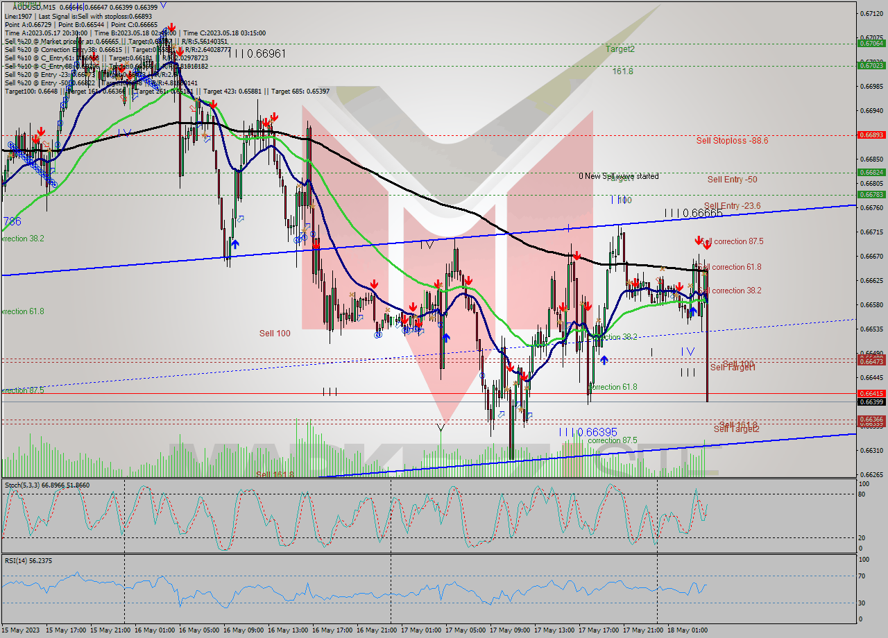Click the '15 May 2023' time axis label
The image size is (888, 638).
20,630
